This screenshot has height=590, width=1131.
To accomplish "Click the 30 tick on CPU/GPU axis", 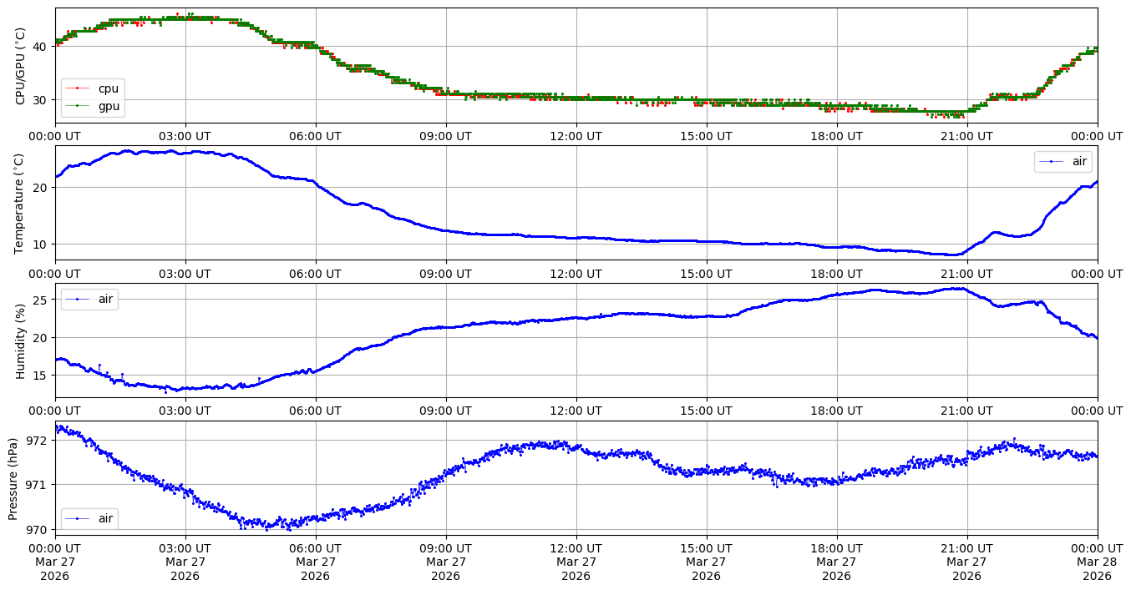I will coord(40,100).
